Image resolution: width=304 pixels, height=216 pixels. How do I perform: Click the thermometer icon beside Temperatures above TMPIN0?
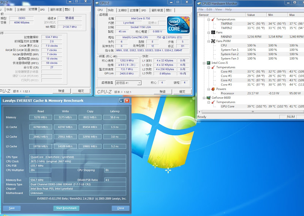point(213,19)
